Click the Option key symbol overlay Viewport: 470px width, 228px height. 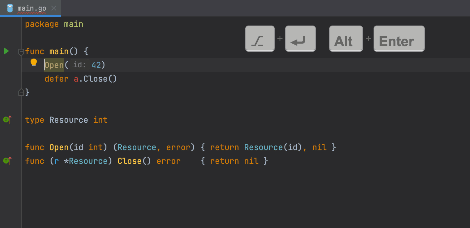point(260,39)
